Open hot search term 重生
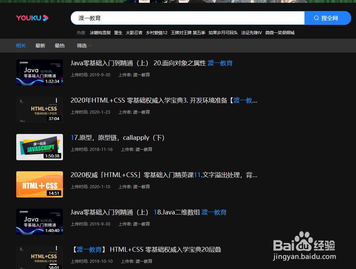This screenshot has width=356, height=269. click(x=118, y=33)
